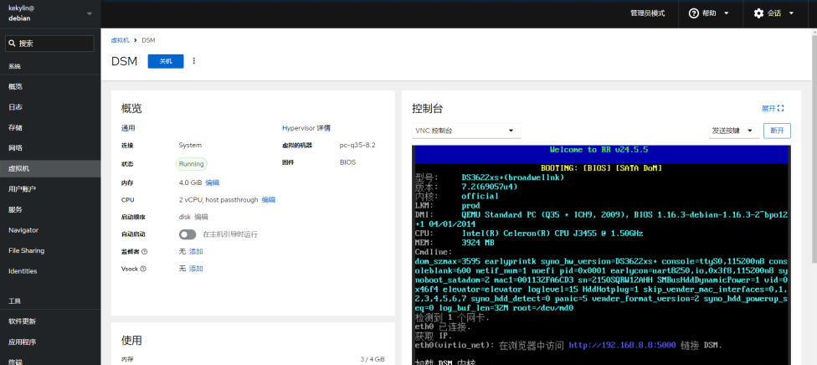
Task: Edit the boot order link
Action: point(201,217)
